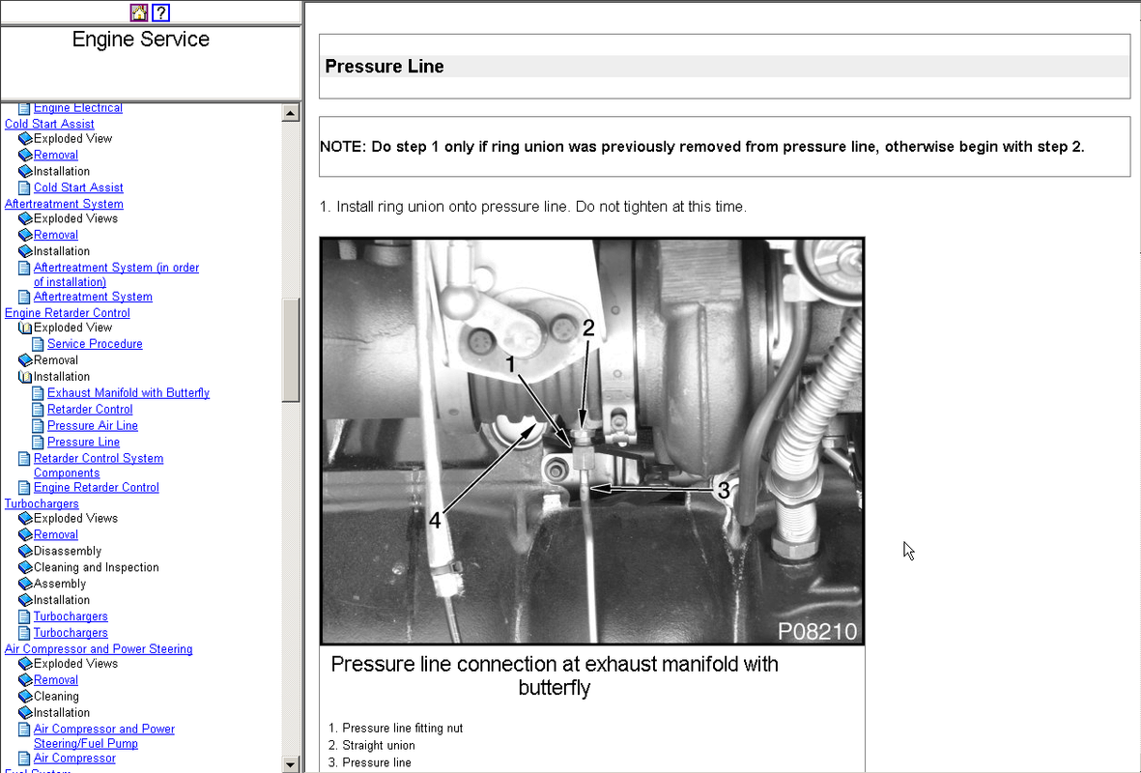
Task: Expand the Cold Start Assist Exploded View book
Action: pos(25,138)
